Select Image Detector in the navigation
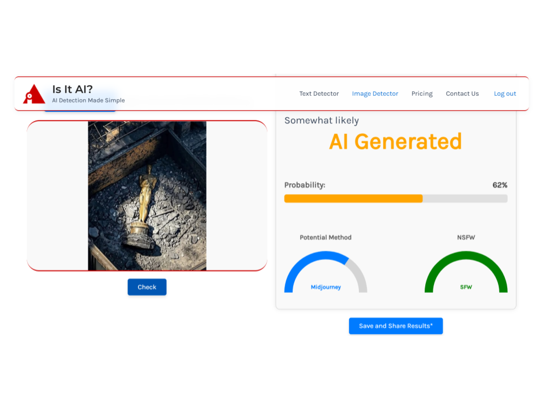 pyautogui.click(x=375, y=93)
